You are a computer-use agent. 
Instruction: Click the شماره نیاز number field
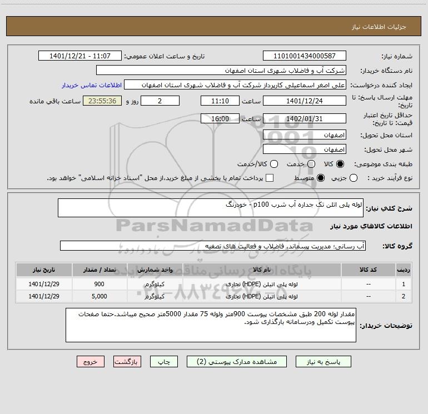pos(305,56)
